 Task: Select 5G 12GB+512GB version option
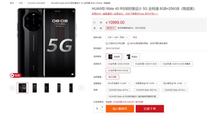tap(146, 64)
